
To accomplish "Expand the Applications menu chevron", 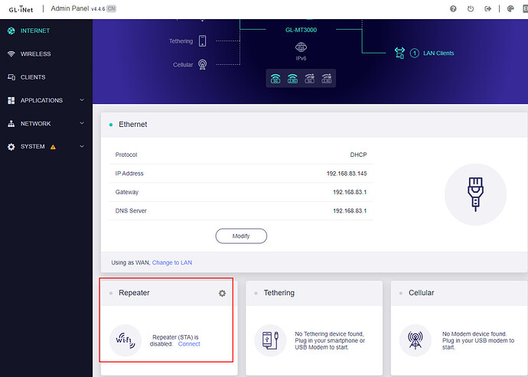I will tap(81, 100).
